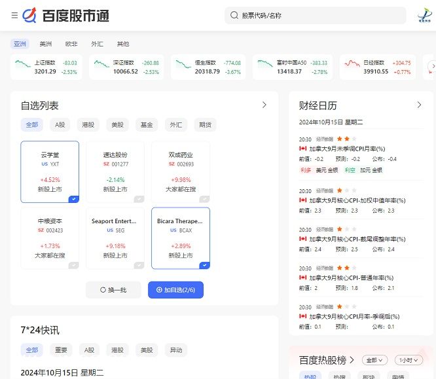The height and width of the screenshot is (379, 436).
Task: Click the 富时中国A50 mini chart
Action: [x=265, y=63]
